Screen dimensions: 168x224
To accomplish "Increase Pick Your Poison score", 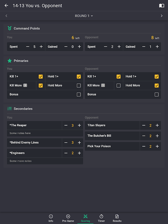I will [x=157, y=146].
